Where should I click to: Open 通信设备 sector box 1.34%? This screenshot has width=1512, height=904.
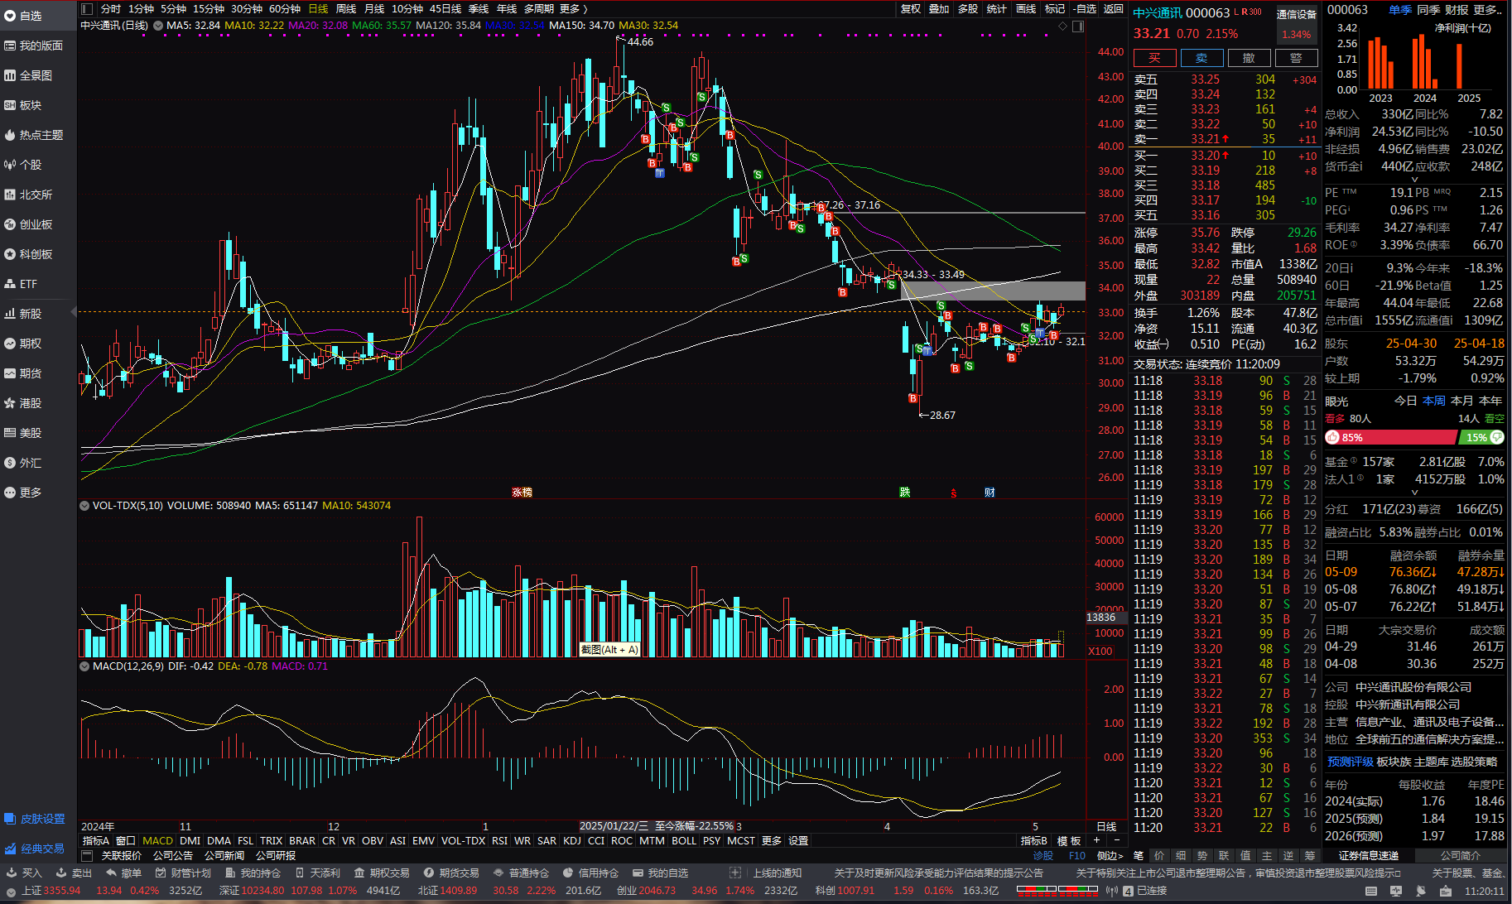(1296, 26)
